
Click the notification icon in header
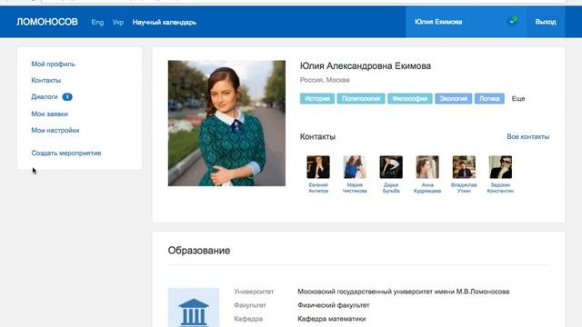(513, 21)
